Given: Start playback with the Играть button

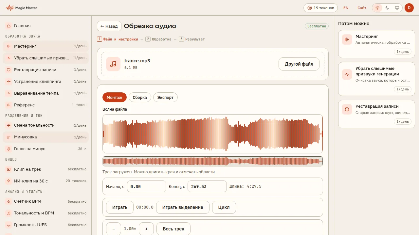Looking at the screenshot, I should tap(120, 207).
